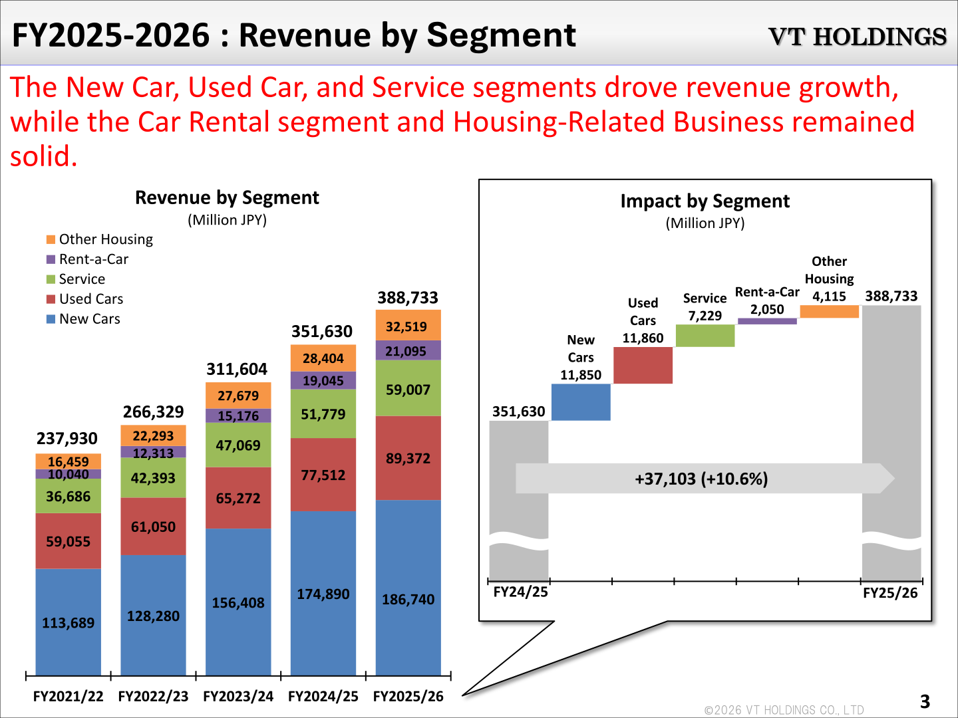The height and width of the screenshot is (718, 958).
Task: Click the Service value 47,069
Action: pos(238,445)
